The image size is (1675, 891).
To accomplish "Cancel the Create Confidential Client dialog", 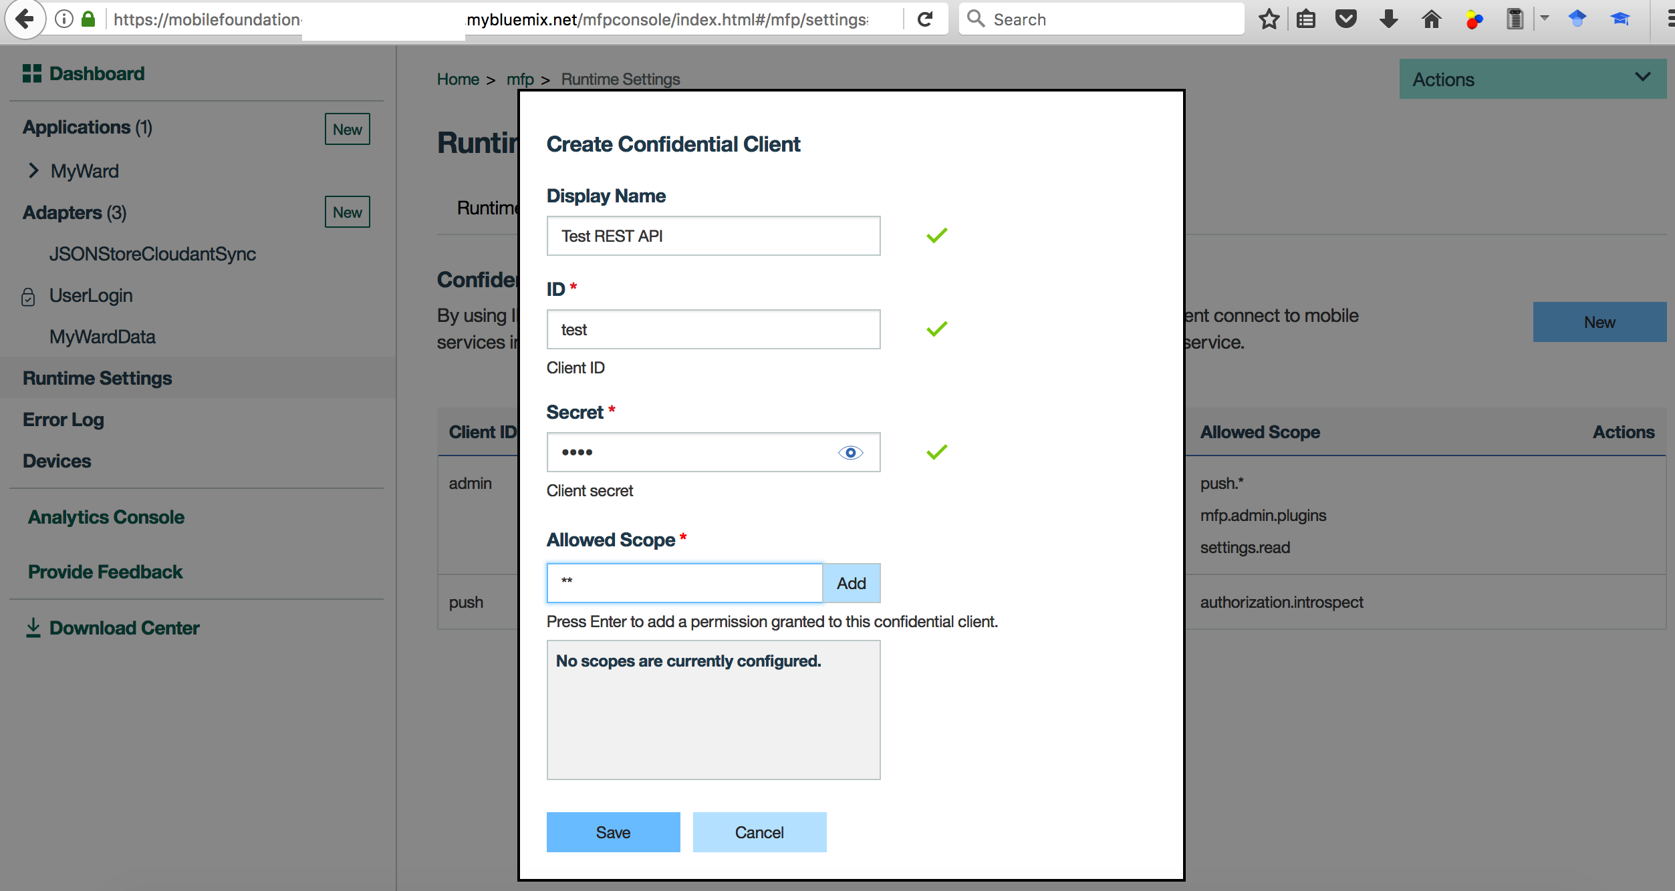I will pyautogui.click(x=759, y=832).
